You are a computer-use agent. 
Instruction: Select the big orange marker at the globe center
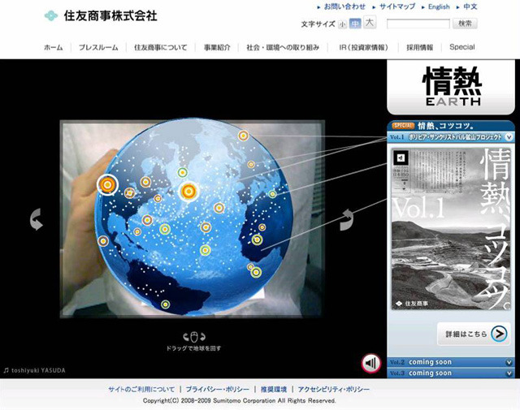point(188,192)
